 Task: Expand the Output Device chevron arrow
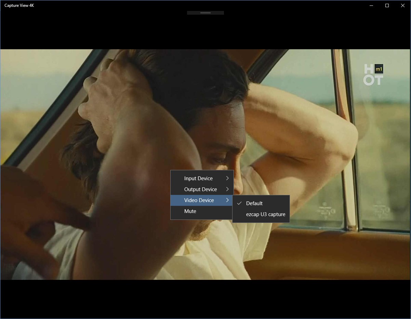point(227,189)
